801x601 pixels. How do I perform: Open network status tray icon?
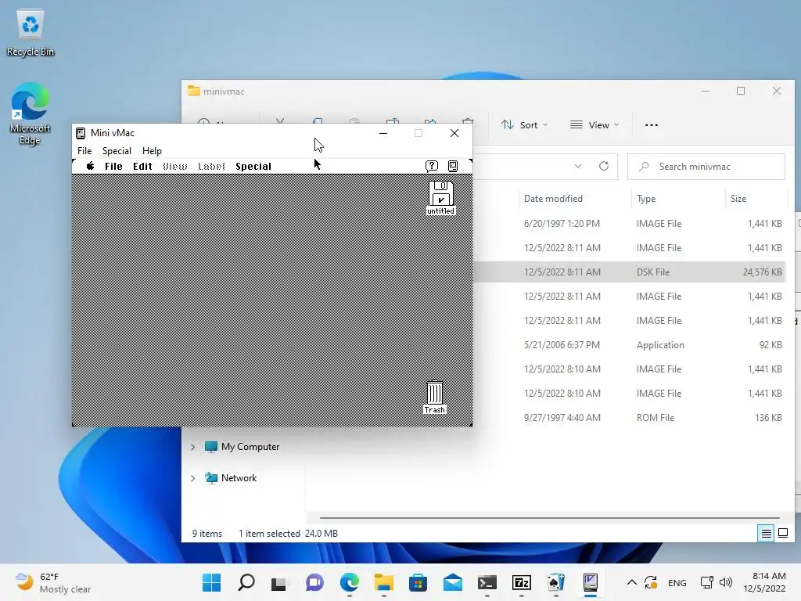pos(707,582)
